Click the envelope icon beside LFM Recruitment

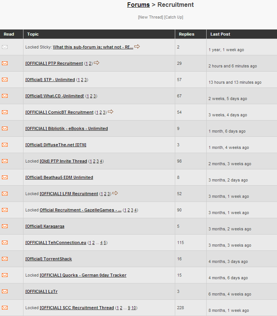5,194
